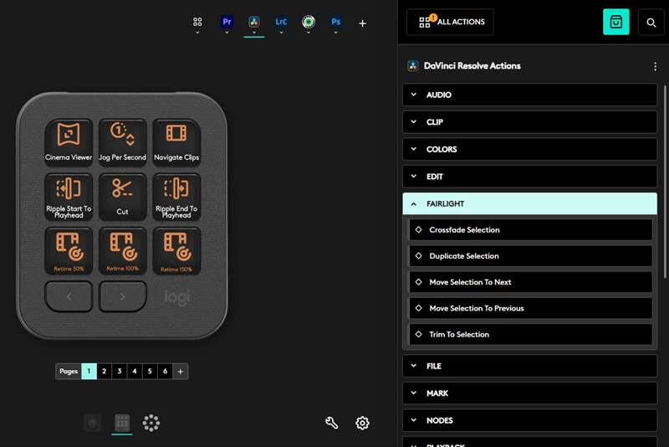Viewport: 669px width, 447px height.
Task: Go to page 6
Action: pyautogui.click(x=165, y=371)
